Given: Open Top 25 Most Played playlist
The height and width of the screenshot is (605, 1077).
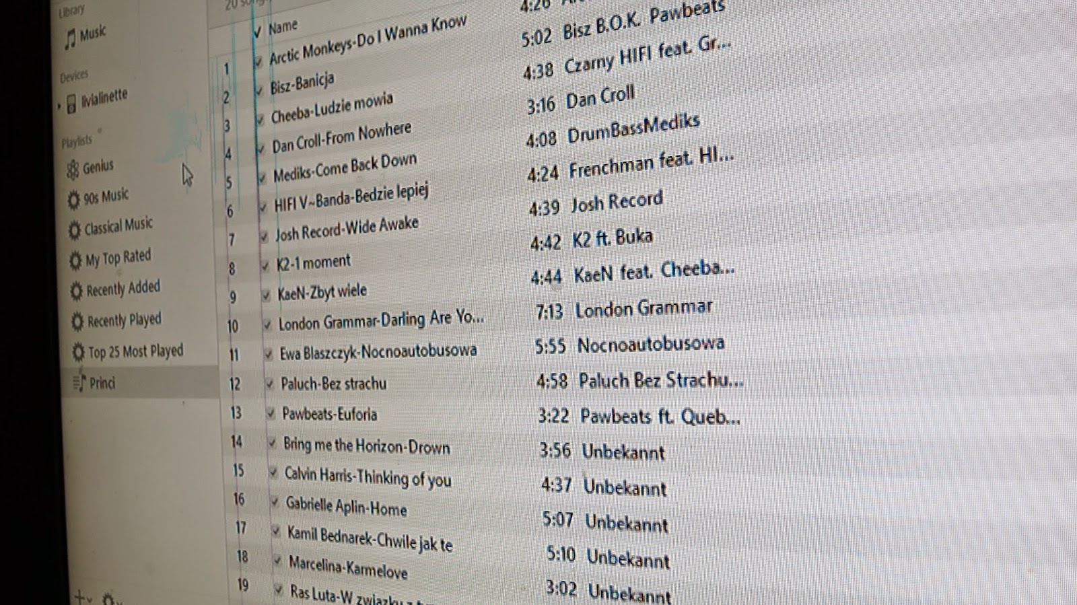Looking at the screenshot, I should (127, 351).
